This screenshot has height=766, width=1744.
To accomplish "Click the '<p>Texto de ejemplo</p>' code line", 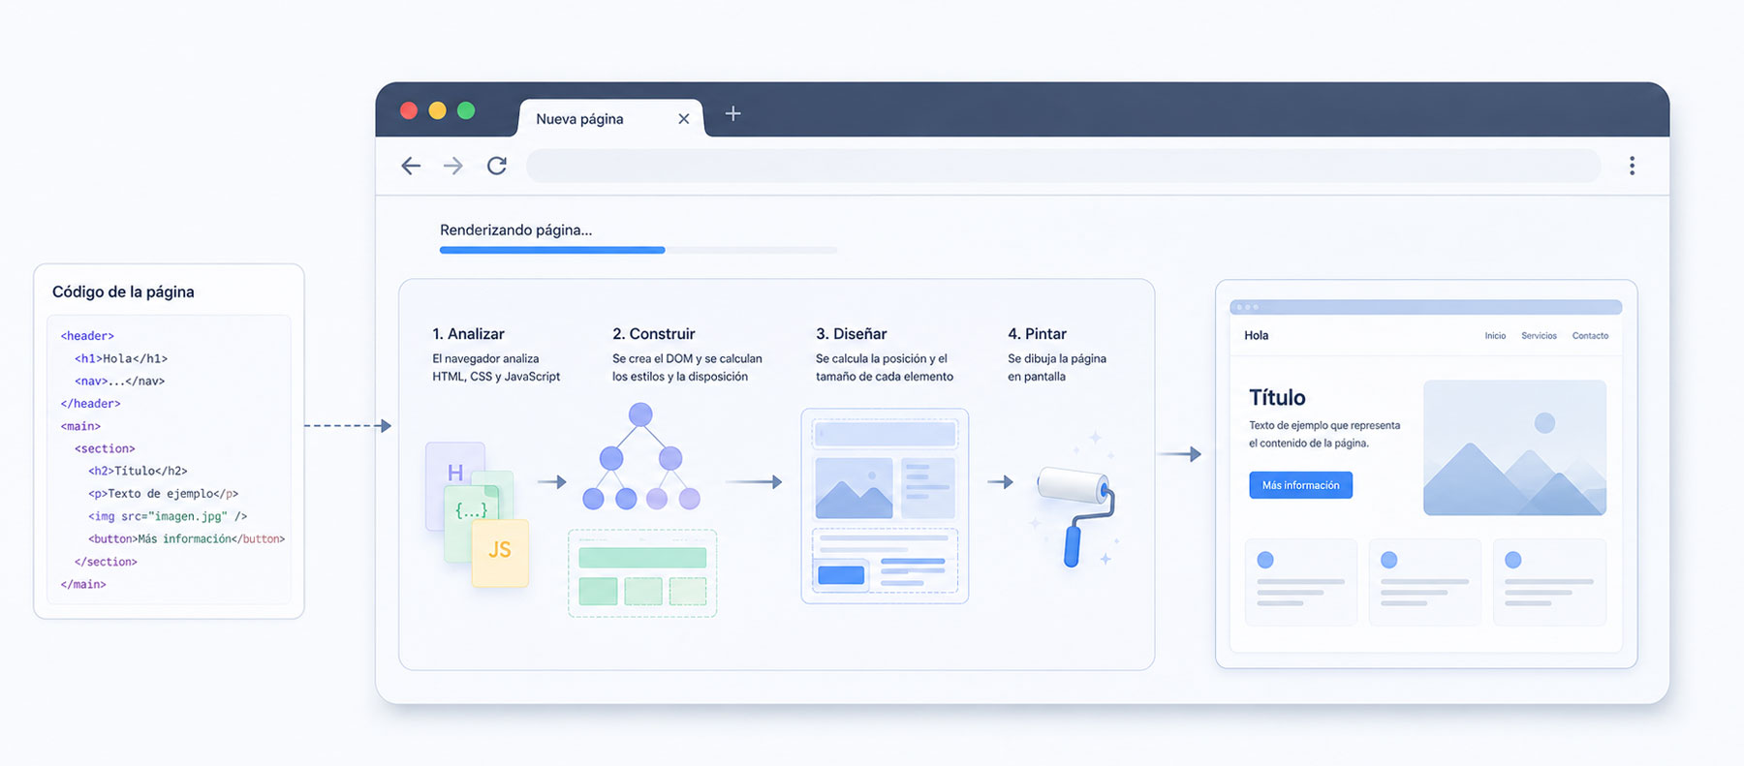I will point(163,493).
